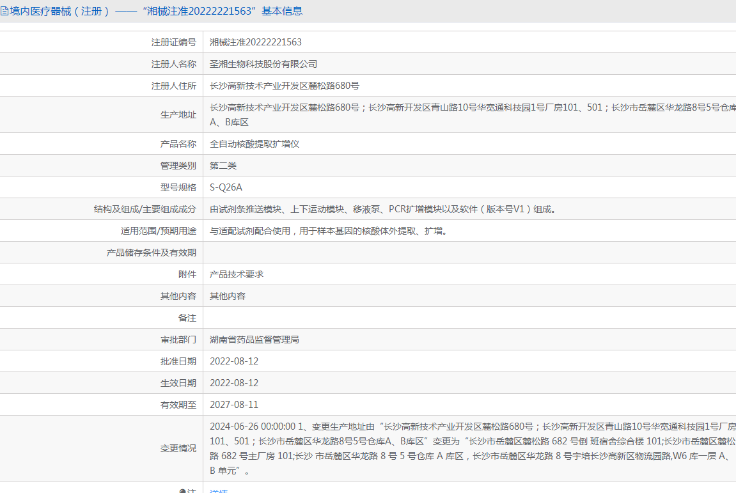This screenshot has height=493, width=736.
Task: Click the 批准日期 label
Action: click(178, 361)
